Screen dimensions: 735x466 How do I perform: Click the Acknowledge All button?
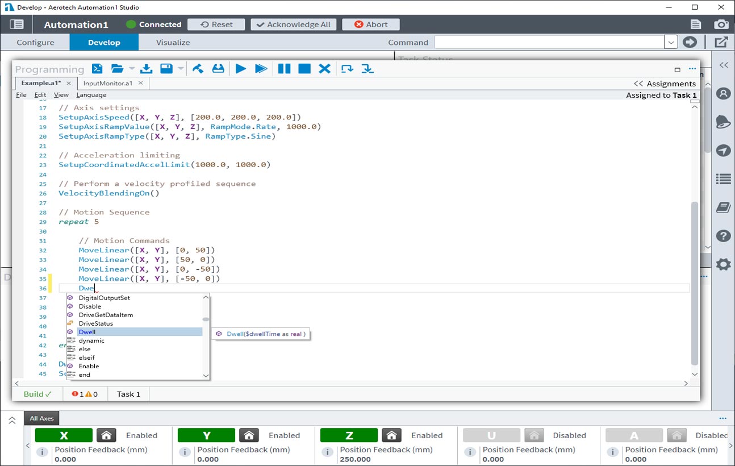click(294, 24)
